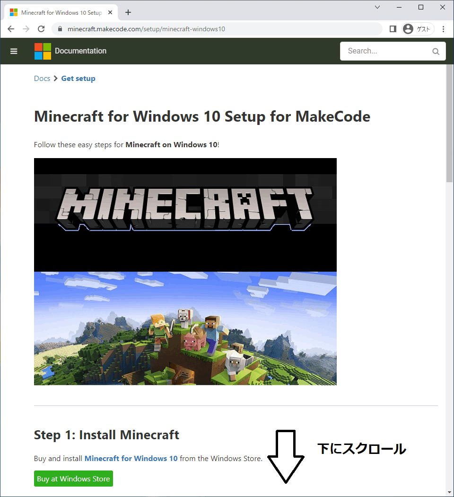Reload the page with the refresh icon
This screenshot has width=454, height=497.
coord(41,29)
